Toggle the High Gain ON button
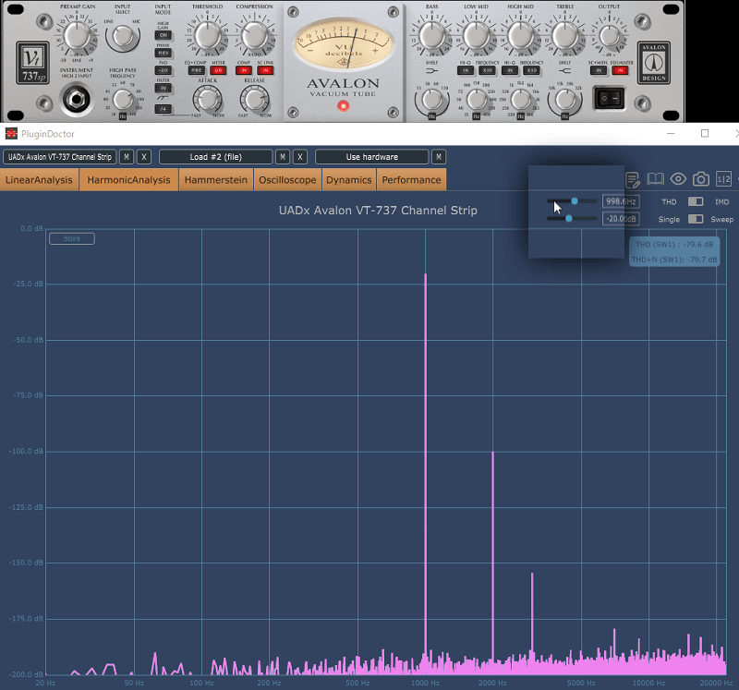739x690 pixels. pos(164,35)
